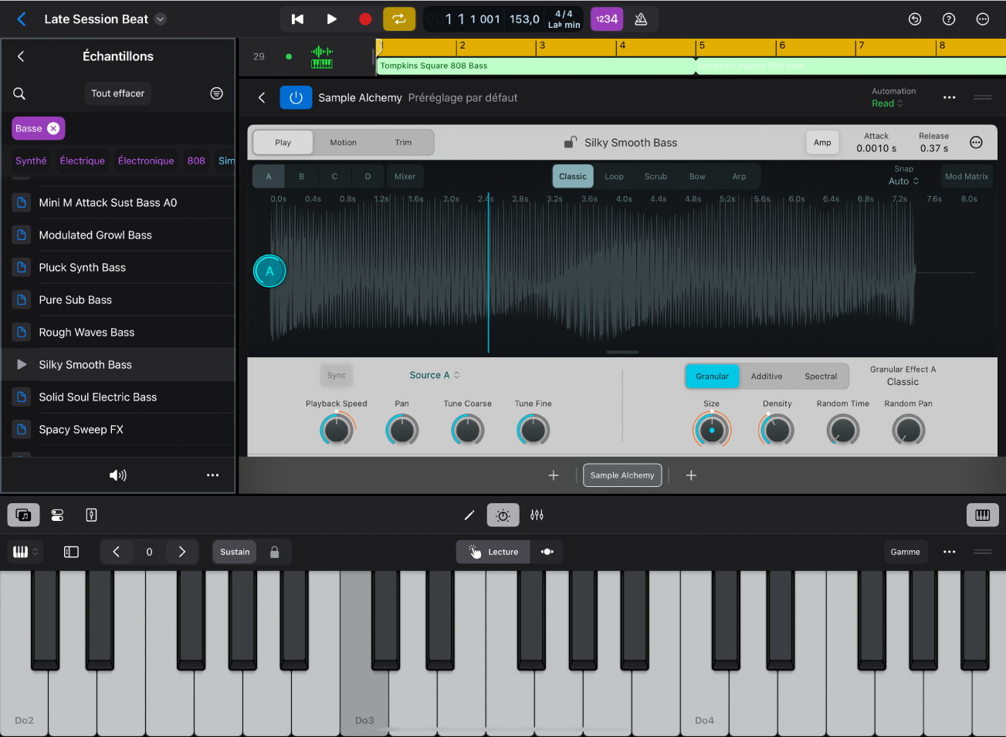Enable the Sustain pedal
The image size is (1006, 737).
[x=234, y=552]
